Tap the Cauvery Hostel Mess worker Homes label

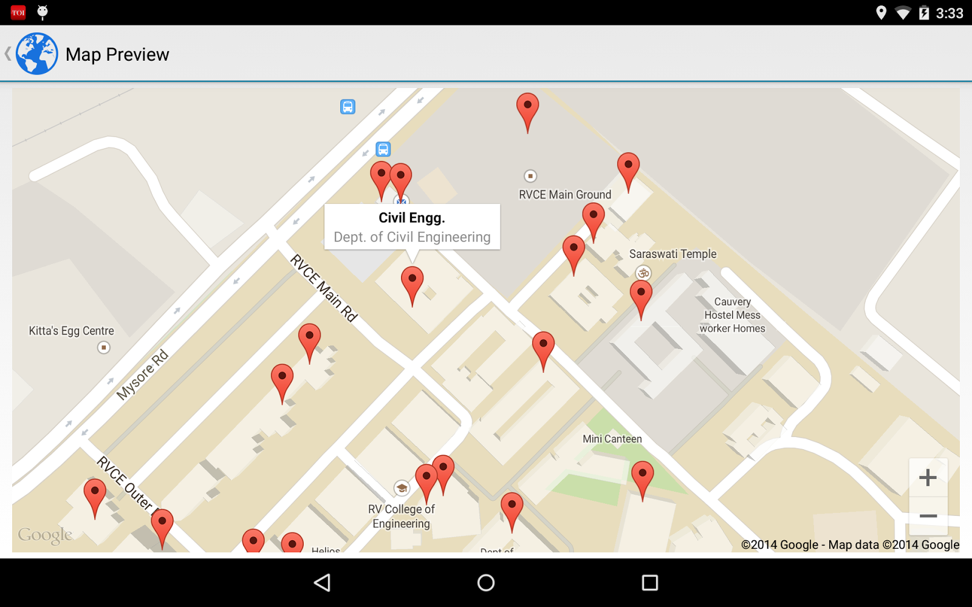[732, 315]
